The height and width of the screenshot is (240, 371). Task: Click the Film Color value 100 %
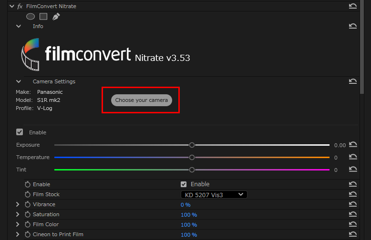[x=189, y=225]
